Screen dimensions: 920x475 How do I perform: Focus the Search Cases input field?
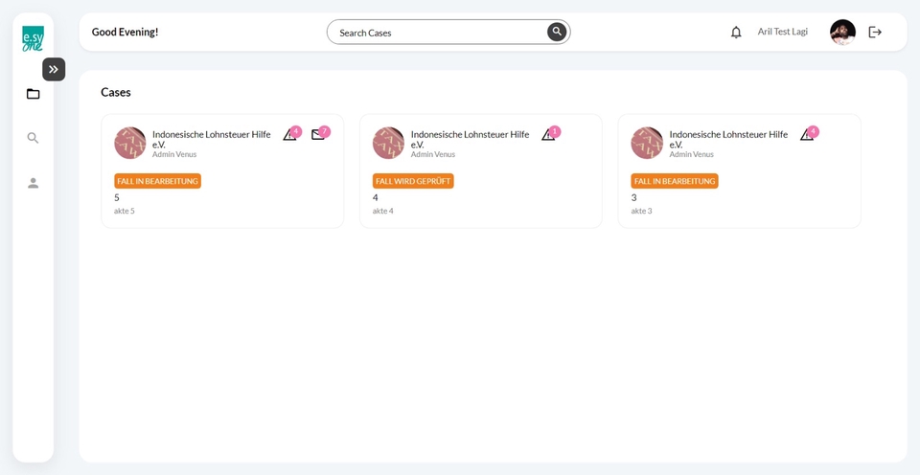coord(448,33)
